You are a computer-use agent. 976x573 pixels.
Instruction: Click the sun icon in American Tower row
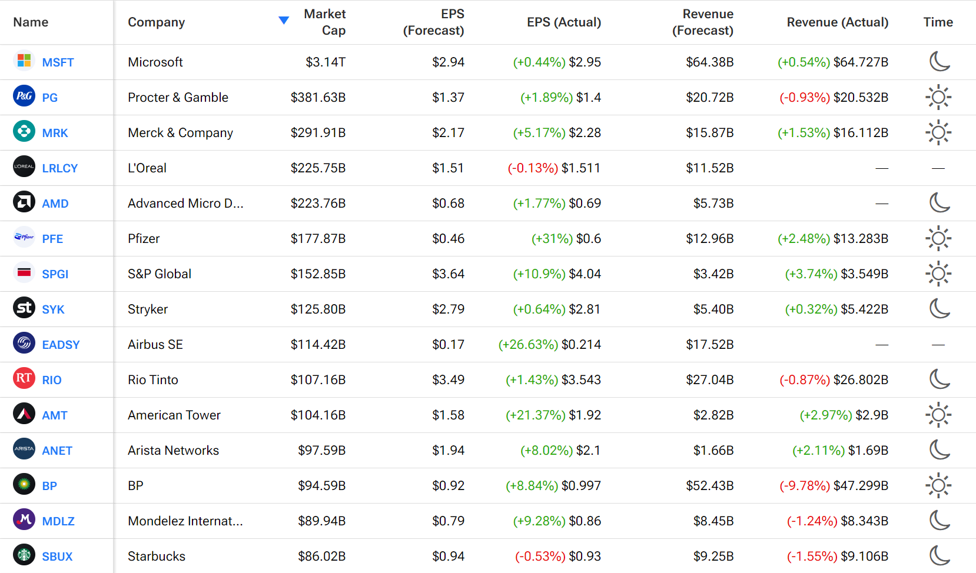(938, 415)
